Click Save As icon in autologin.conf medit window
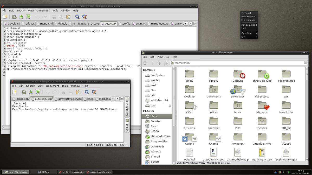312x175 pixels. pos(38,92)
